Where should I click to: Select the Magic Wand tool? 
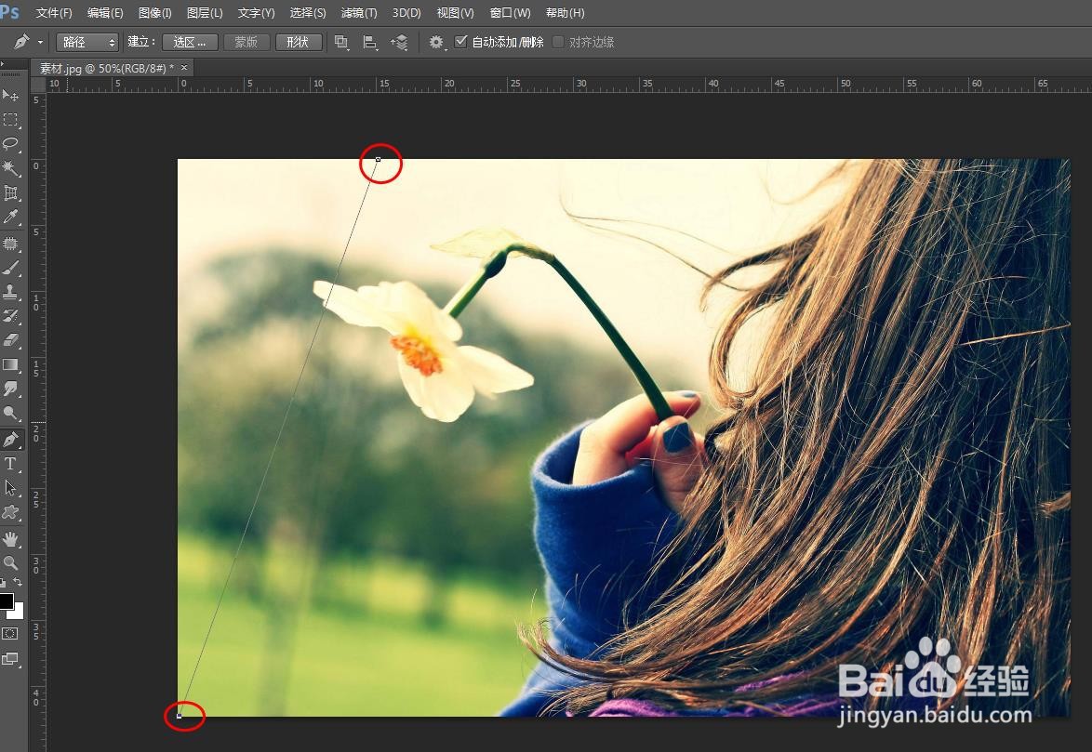pyautogui.click(x=10, y=167)
